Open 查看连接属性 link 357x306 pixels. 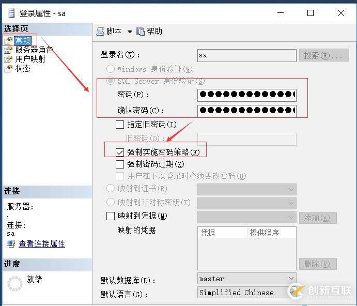pos(42,243)
